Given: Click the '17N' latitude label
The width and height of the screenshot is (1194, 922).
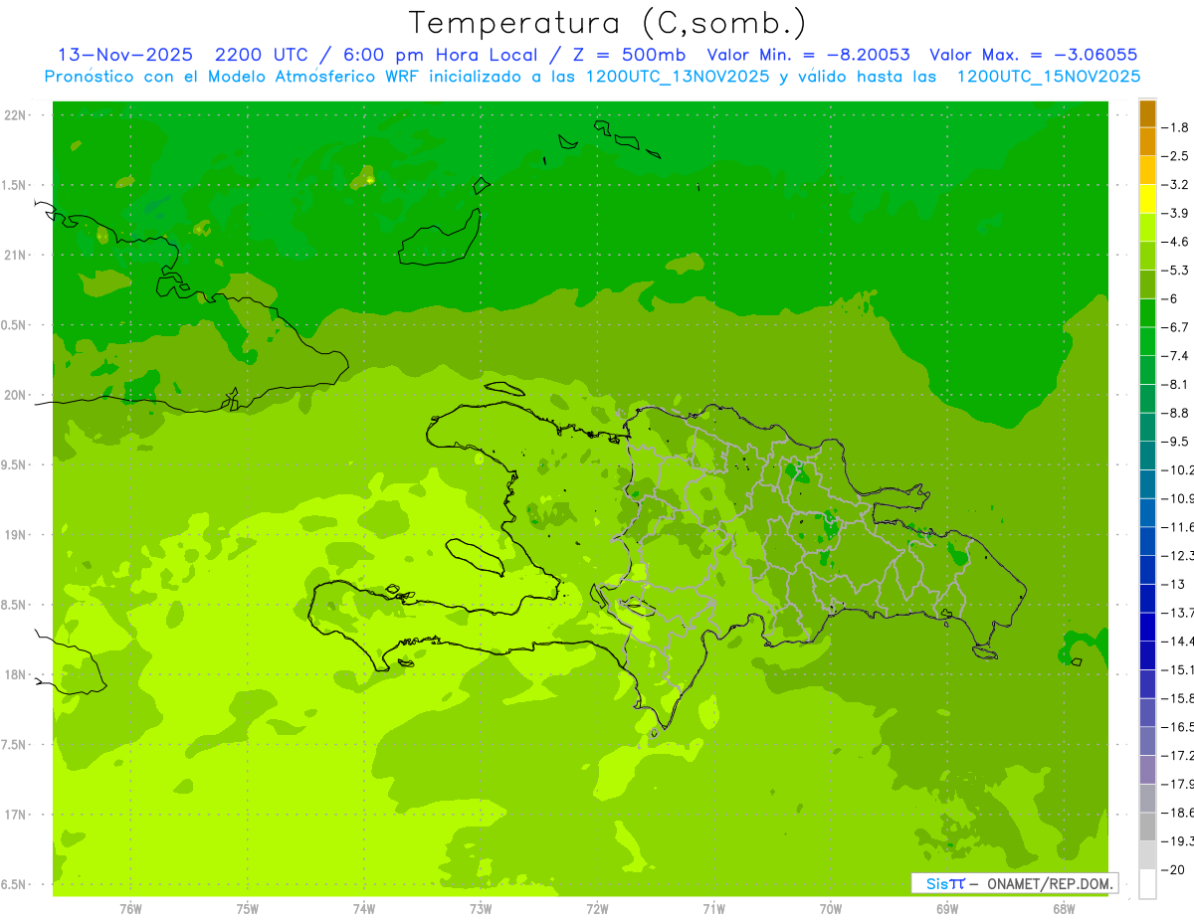Looking at the screenshot, I should pyautogui.click(x=15, y=815).
